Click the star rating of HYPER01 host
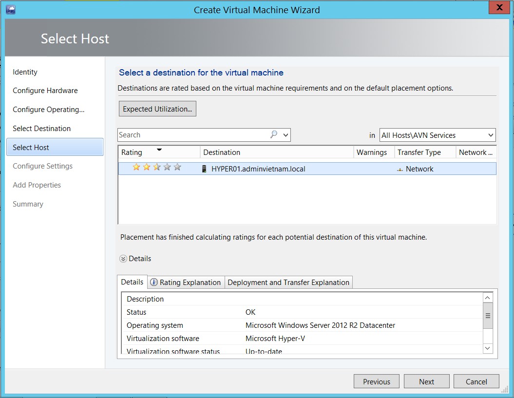This screenshot has width=514, height=398. coord(157,168)
